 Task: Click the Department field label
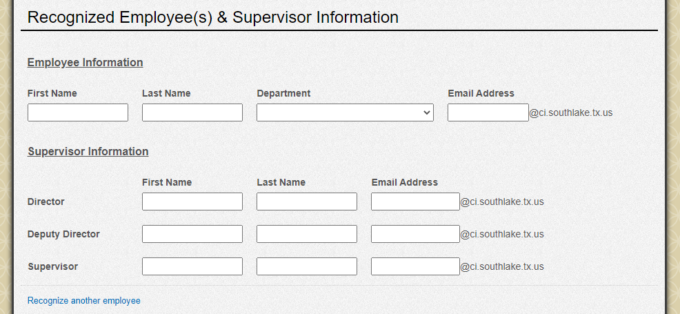click(283, 93)
